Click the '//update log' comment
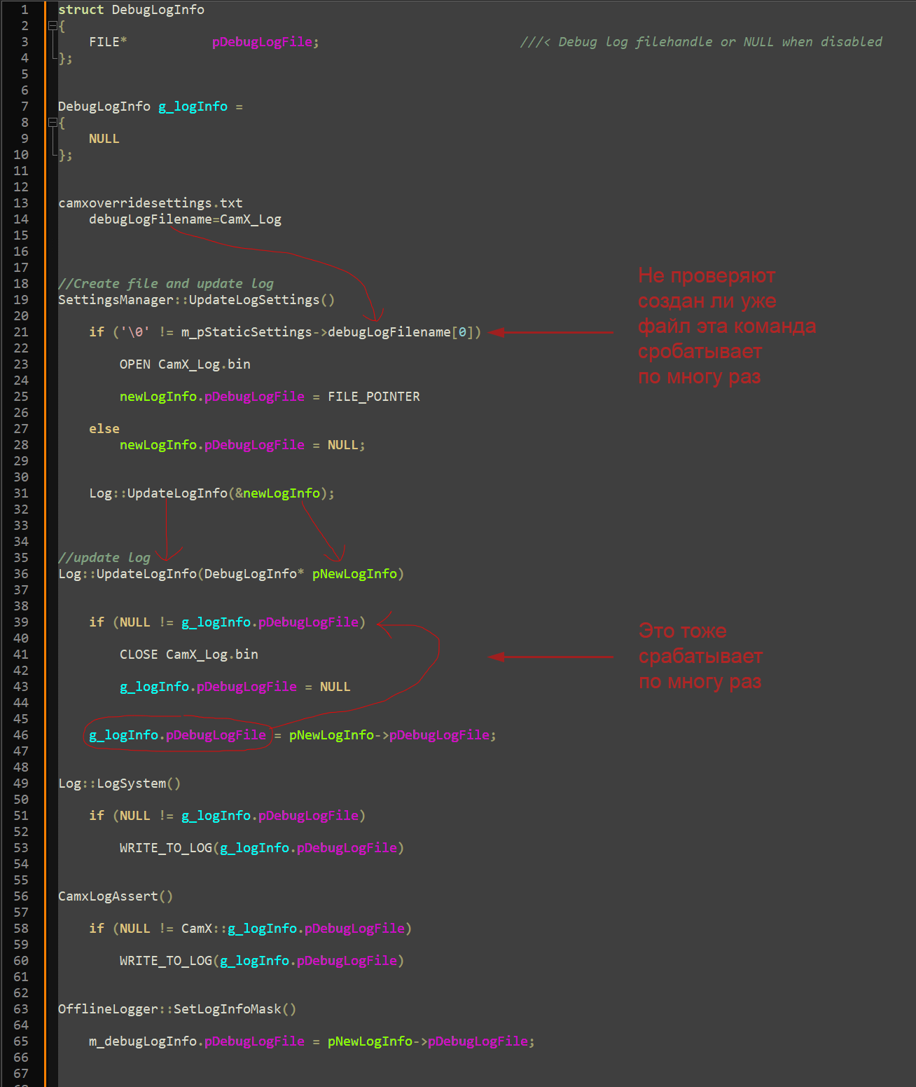 tap(104, 558)
